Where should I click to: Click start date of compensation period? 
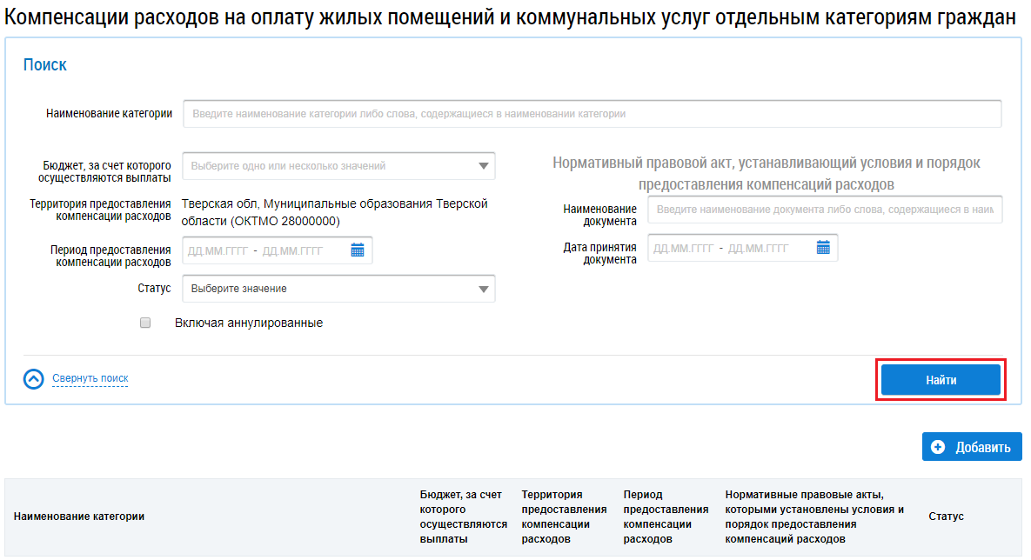(x=217, y=250)
